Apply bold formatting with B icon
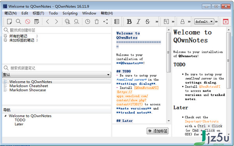 [x=129, y=22]
